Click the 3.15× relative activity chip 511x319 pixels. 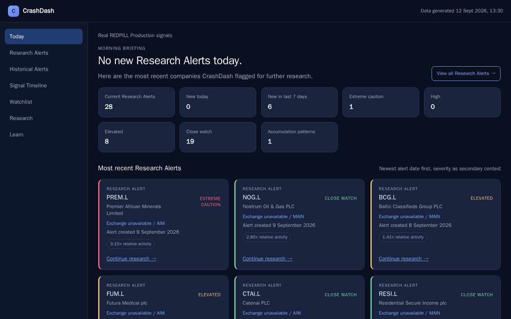131,244
